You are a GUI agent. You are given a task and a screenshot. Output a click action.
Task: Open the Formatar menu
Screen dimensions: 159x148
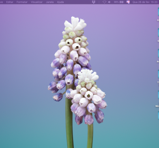click(22, 2)
